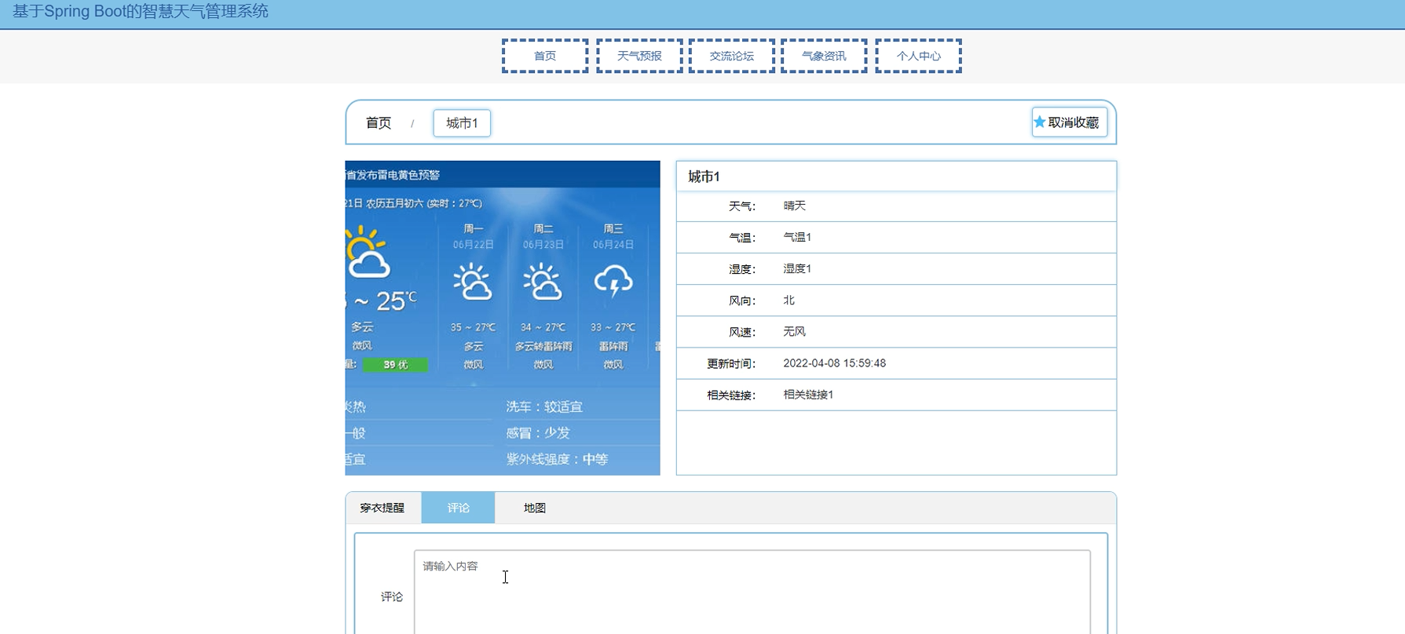
Task: Click the 湿度1 humidity value
Action: click(x=797, y=268)
